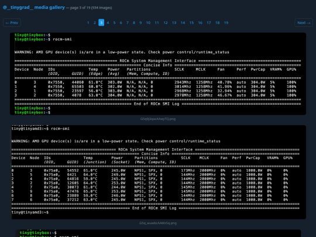
Task: Go to gallery page 8
Action: pos(134,23)
